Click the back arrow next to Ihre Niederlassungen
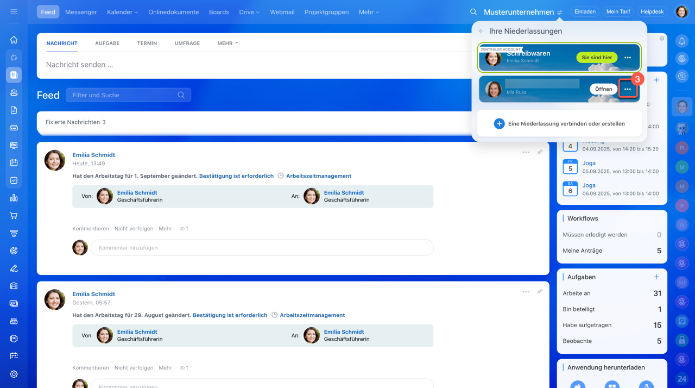The height and width of the screenshot is (388, 695). coord(481,32)
